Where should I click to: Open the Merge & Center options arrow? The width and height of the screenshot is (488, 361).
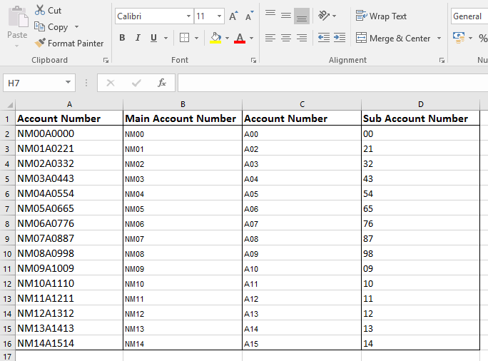439,39
